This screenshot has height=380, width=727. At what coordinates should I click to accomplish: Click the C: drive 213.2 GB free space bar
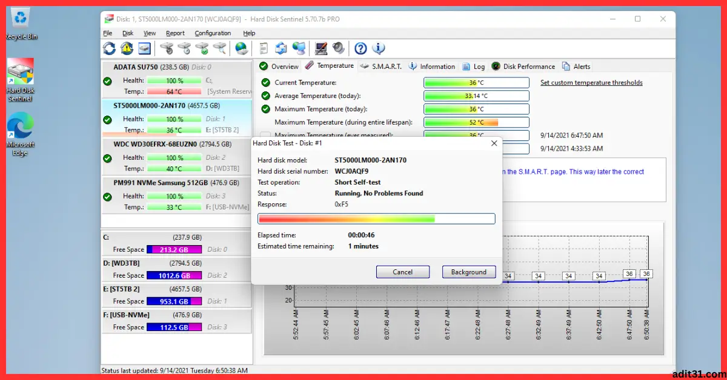174,249
